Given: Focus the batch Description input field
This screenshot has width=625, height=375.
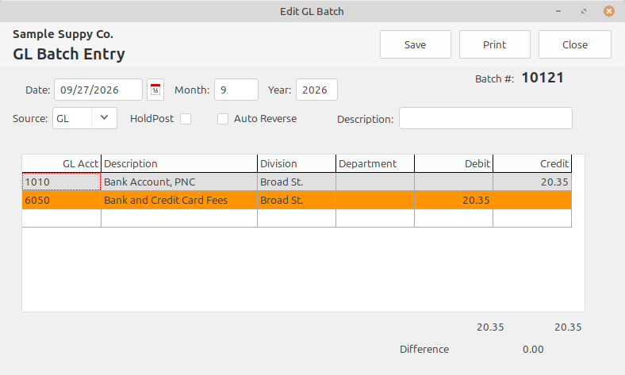Looking at the screenshot, I should 485,118.
